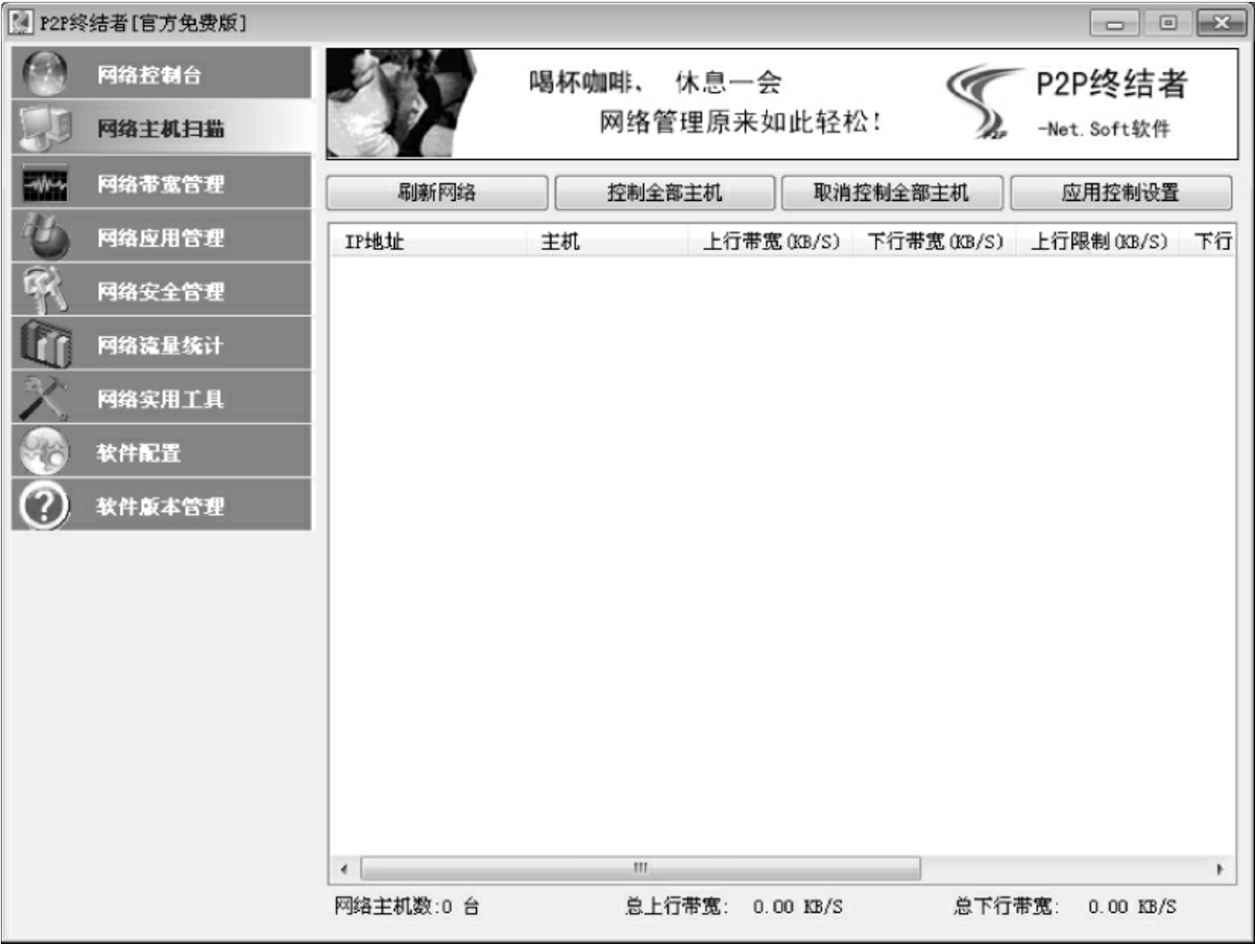The image size is (1255, 944).
Task: Click the banner photo thumbnail
Action: click(401, 104)
